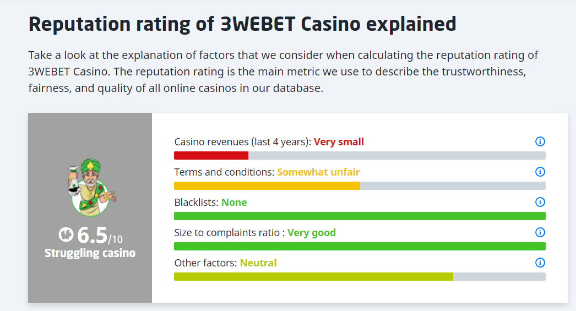The width and height of the screenshot is (576, 311).
Task: Click the Blacklists info icon
Action: point(540,202)
